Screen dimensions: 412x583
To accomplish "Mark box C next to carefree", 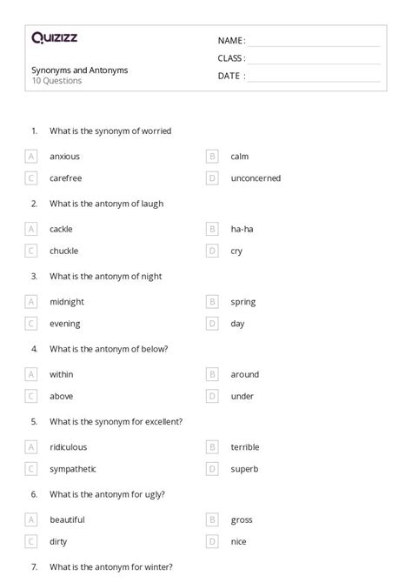I will point(30,178).
